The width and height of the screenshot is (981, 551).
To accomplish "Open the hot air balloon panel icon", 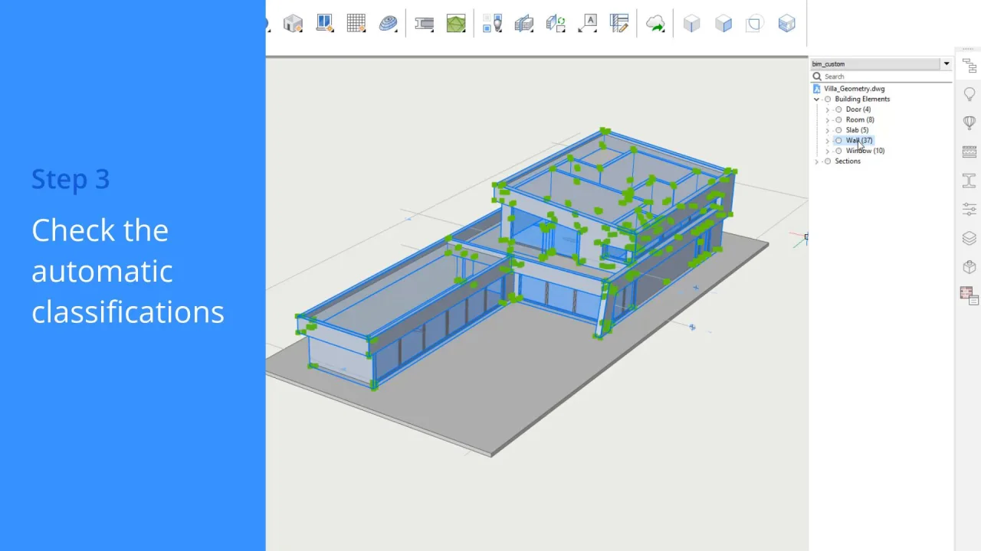I will click(x=970, y=122).
